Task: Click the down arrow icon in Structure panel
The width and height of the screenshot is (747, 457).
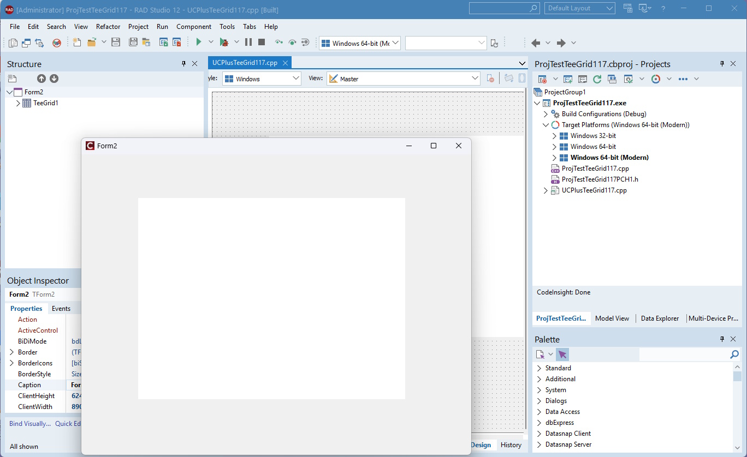Action: point(54,79)
